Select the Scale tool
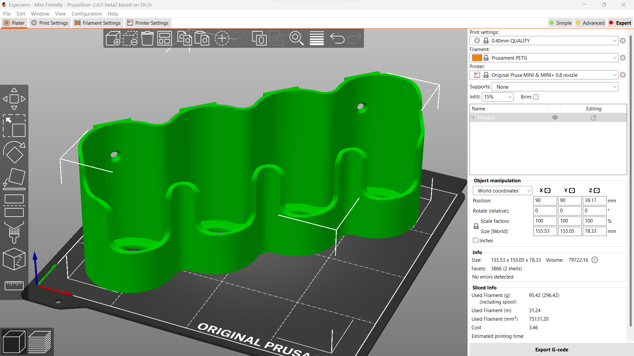 (x=14, y=126)
